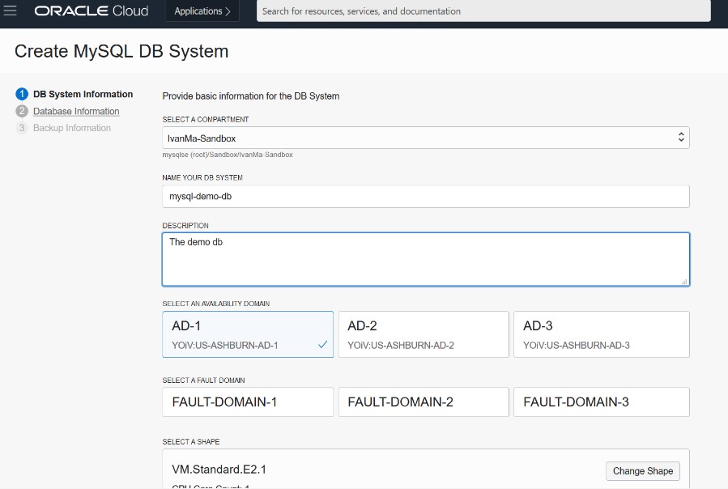Select availability domain AD-1
The height and width of the screenshot is (489, 728).
[248, 334]
